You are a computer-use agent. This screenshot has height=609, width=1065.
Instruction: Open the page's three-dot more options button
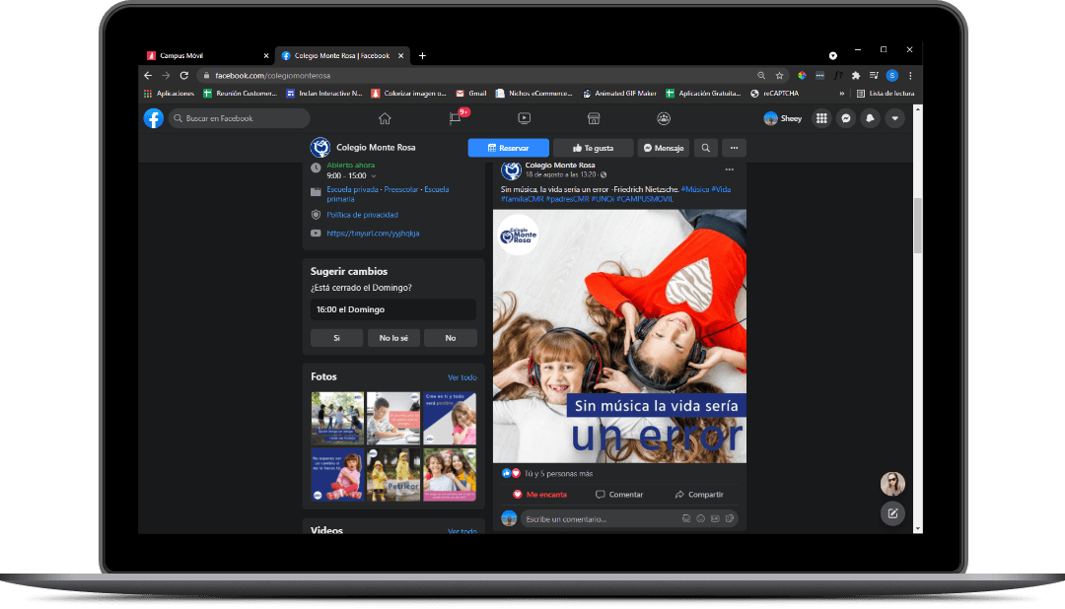735,148
